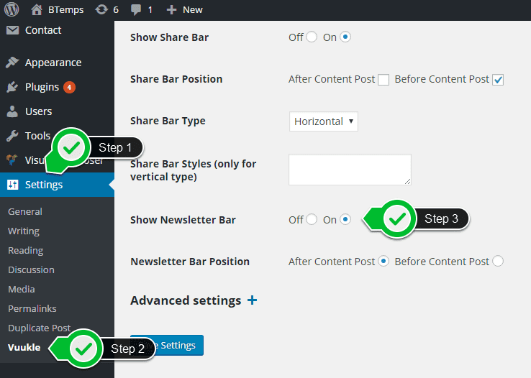
Task: Open the BTemps site home icon
Action: pos(37,10)
